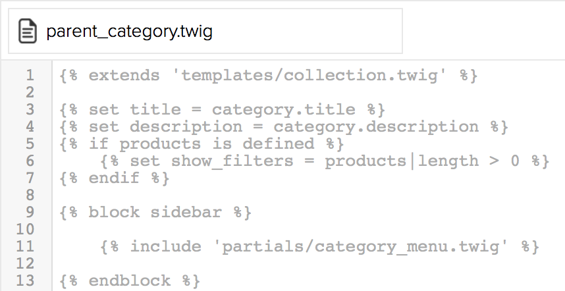The width and height of the screenshot is (565, 291).
Task: Click 'if products is defined' statement
Action: pos(202,144)
